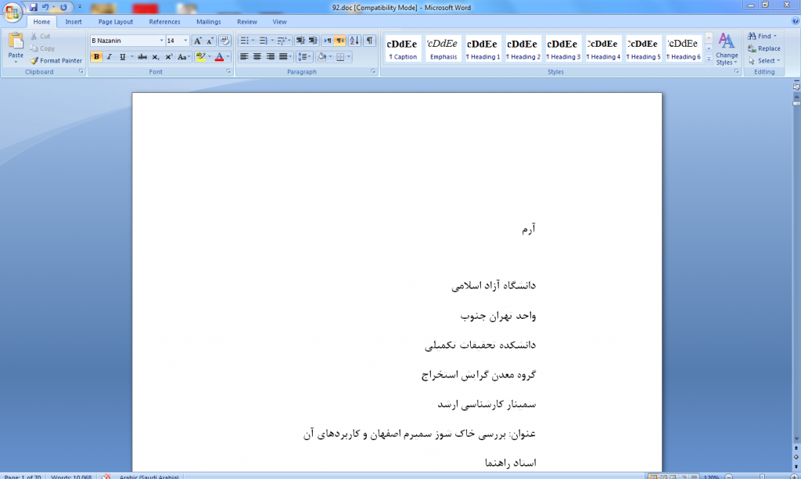Click the Format Painter tool
Viewport: 801px width, 479px height.
(x=56, y=60)
